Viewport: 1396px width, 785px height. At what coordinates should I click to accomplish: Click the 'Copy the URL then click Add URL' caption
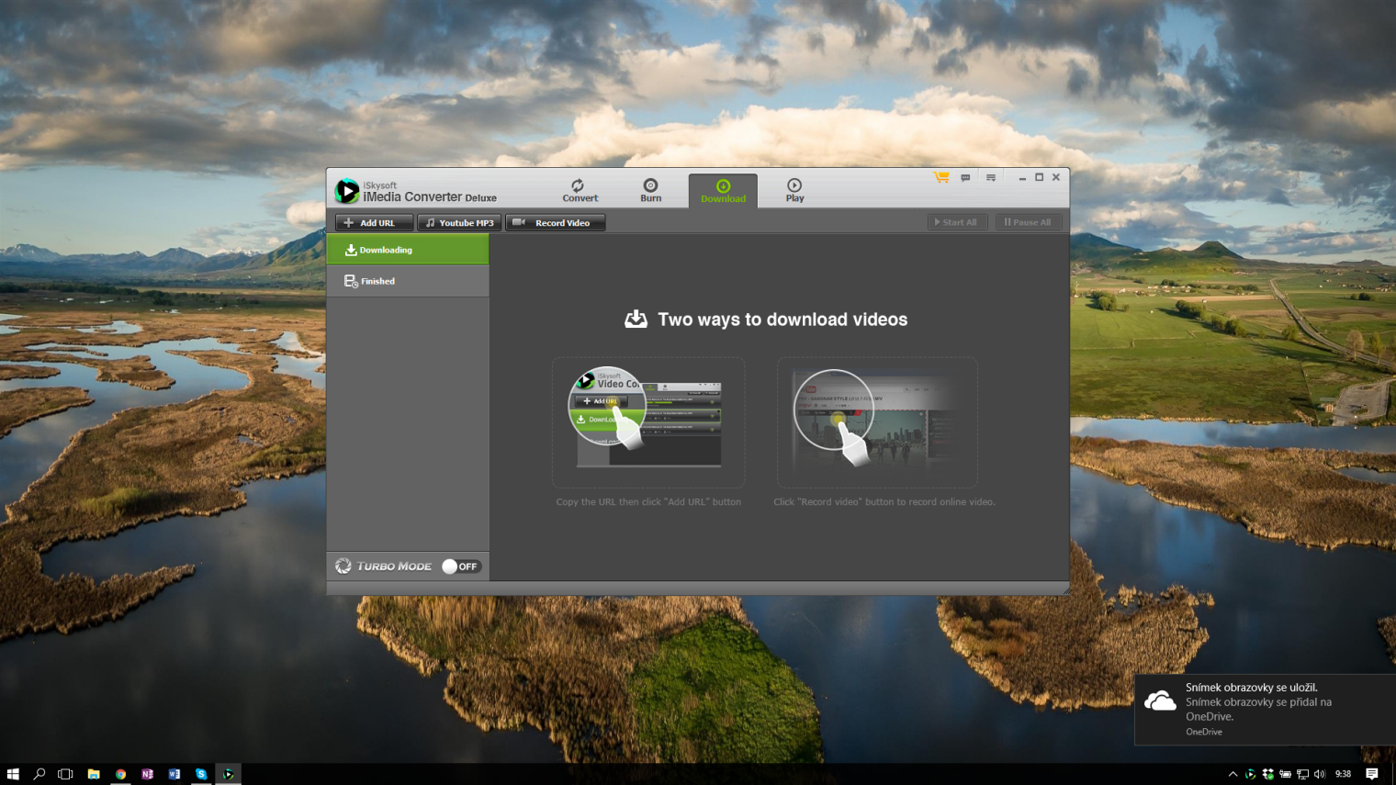[x=648, y=502]
